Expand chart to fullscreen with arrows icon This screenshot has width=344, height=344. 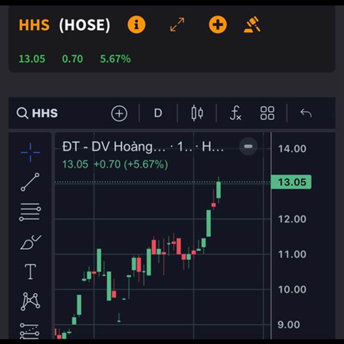[x=177, y=24]
